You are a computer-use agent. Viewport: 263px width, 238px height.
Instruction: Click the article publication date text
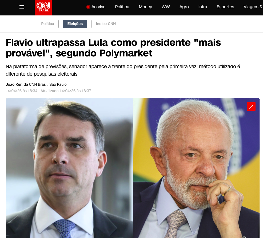click(21, 91)
